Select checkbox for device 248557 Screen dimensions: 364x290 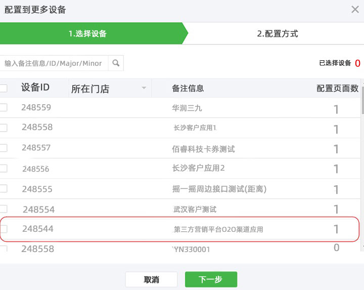pos(4,148)
